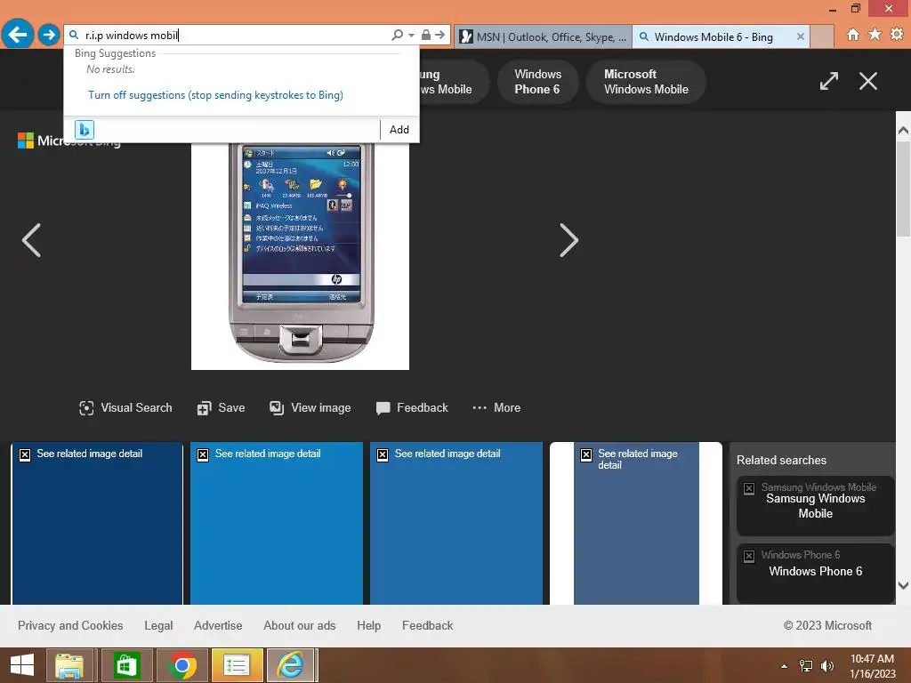Viewport: 911px width, 683px height.
Task: Open third related image detail tile
Action: [x=456, y=523]
